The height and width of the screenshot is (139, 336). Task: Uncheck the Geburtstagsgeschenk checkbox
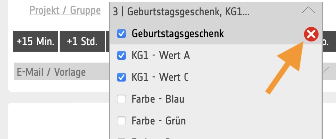[121, 34]
